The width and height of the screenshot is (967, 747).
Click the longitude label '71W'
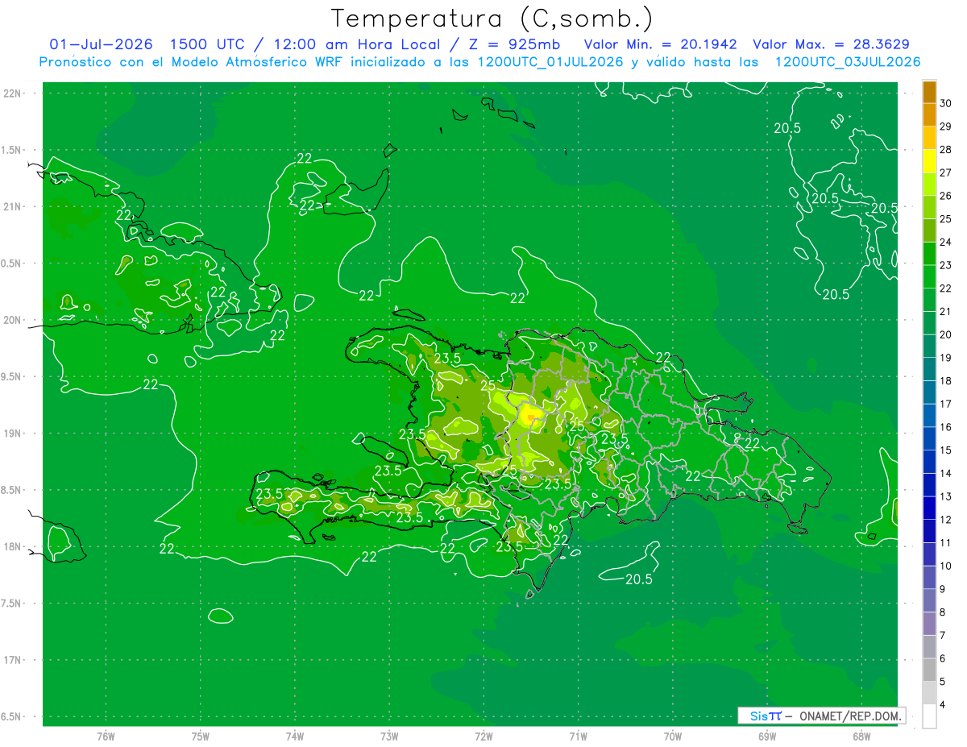point(578,736)
